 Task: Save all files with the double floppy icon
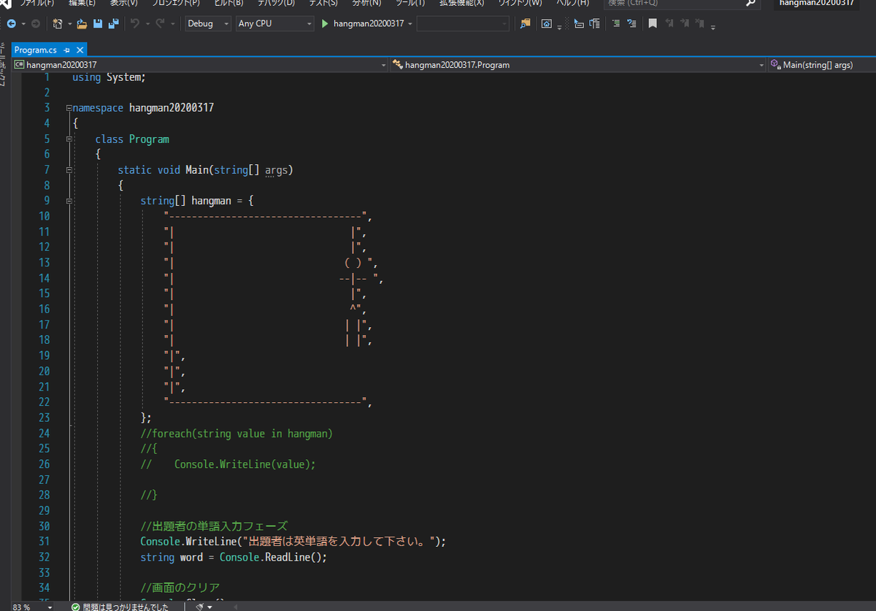(x=113, y=23)
